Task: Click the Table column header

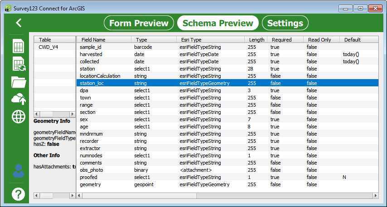Action: tap(54, 40)
